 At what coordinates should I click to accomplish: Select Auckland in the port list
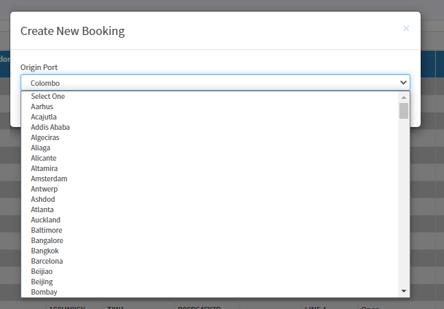coord(210,220)
